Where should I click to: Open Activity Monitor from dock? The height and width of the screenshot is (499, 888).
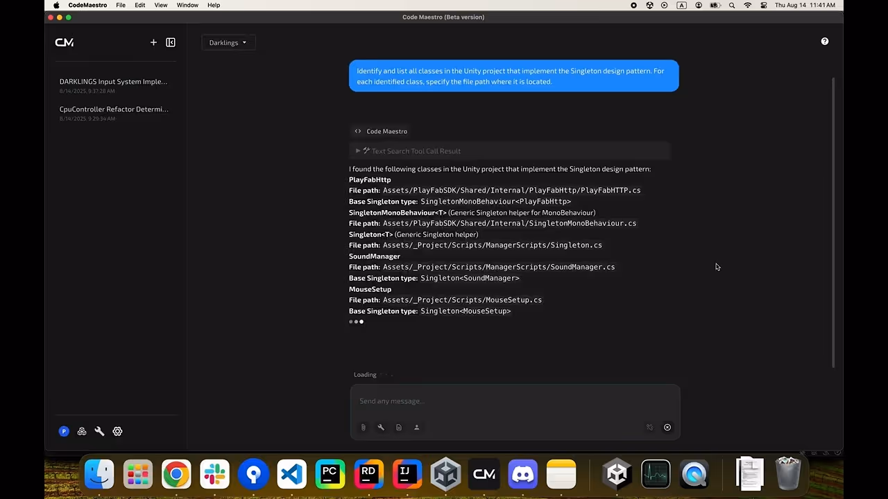(x=656, y=474)
